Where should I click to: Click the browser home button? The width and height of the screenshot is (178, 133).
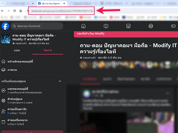21,11
